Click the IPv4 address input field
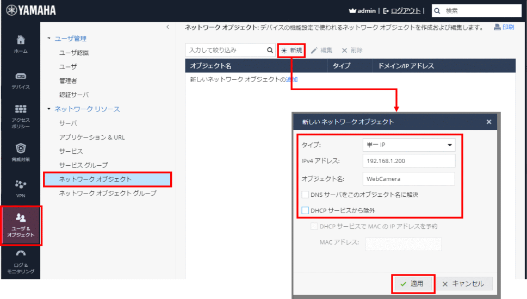 pyautogui.click(x=408, y=161)
